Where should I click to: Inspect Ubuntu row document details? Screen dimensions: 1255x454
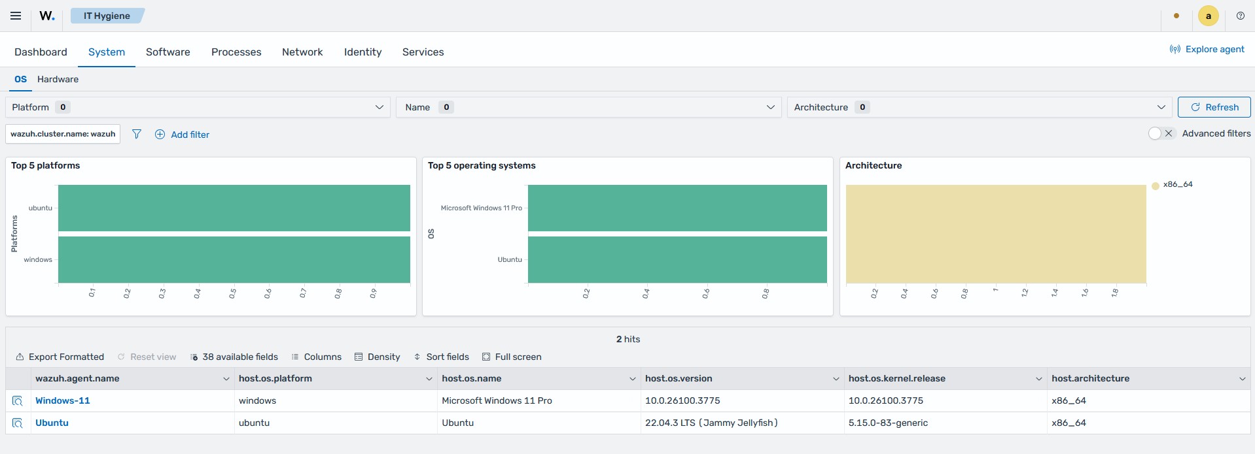[18, 423]
